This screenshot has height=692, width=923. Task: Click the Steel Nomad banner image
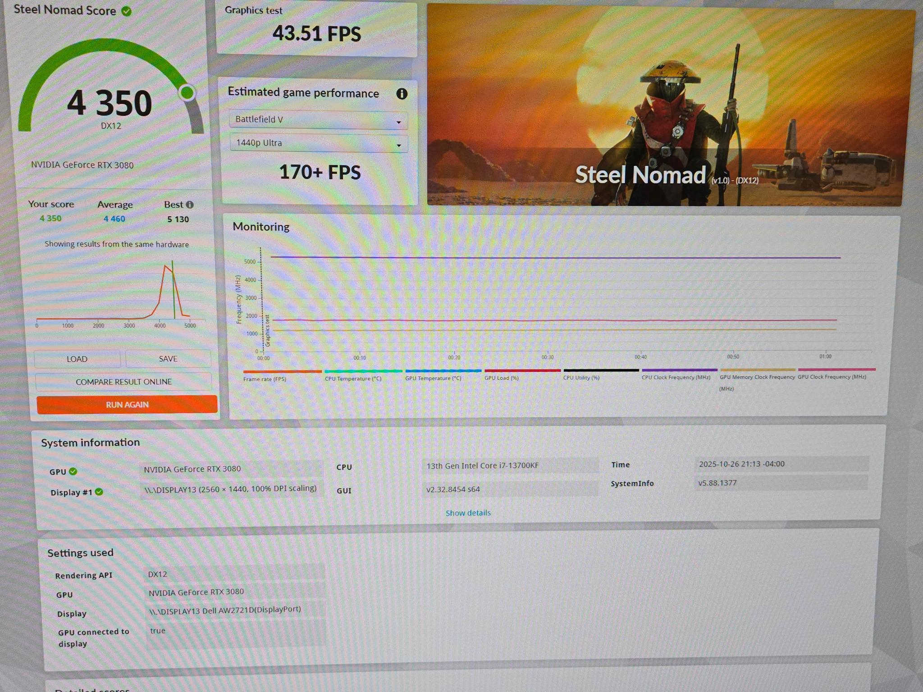(668, 106)
